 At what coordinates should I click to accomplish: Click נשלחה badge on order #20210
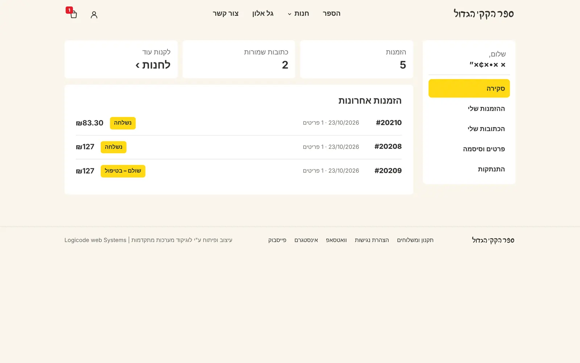coord(123,123)
